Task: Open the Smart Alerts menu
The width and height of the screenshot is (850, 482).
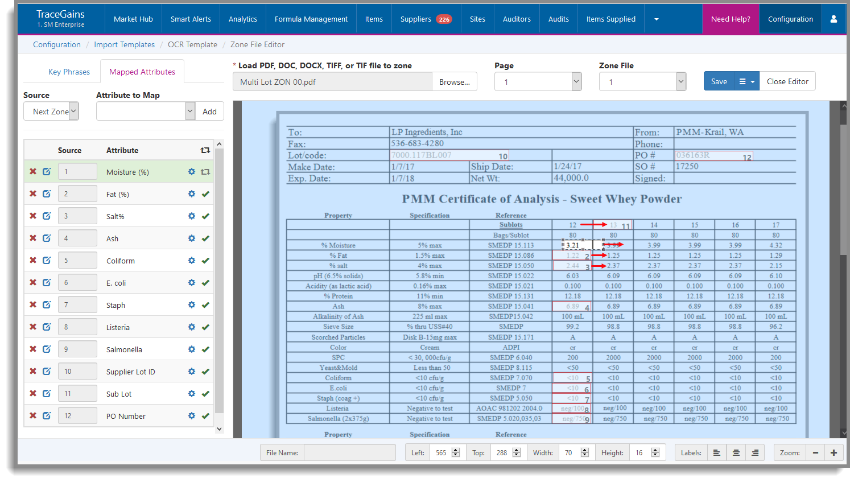Action: point(191,19)
